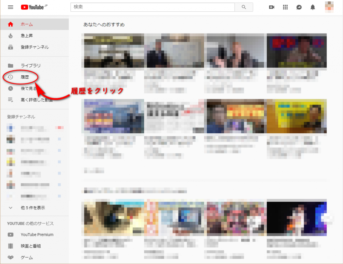Open 高く評価した動画 liked videos
The width and height of the screenshot is (343, 264).
(x=37, y=100)
